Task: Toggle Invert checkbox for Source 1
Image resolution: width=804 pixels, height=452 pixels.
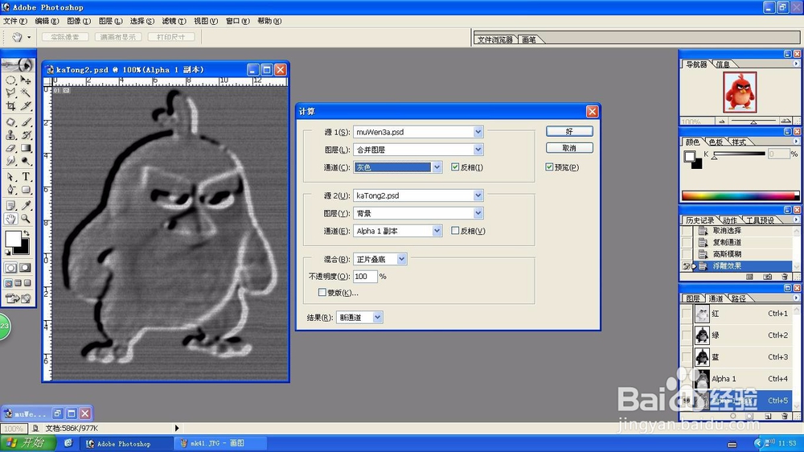Action: click(x=455, y=166)
